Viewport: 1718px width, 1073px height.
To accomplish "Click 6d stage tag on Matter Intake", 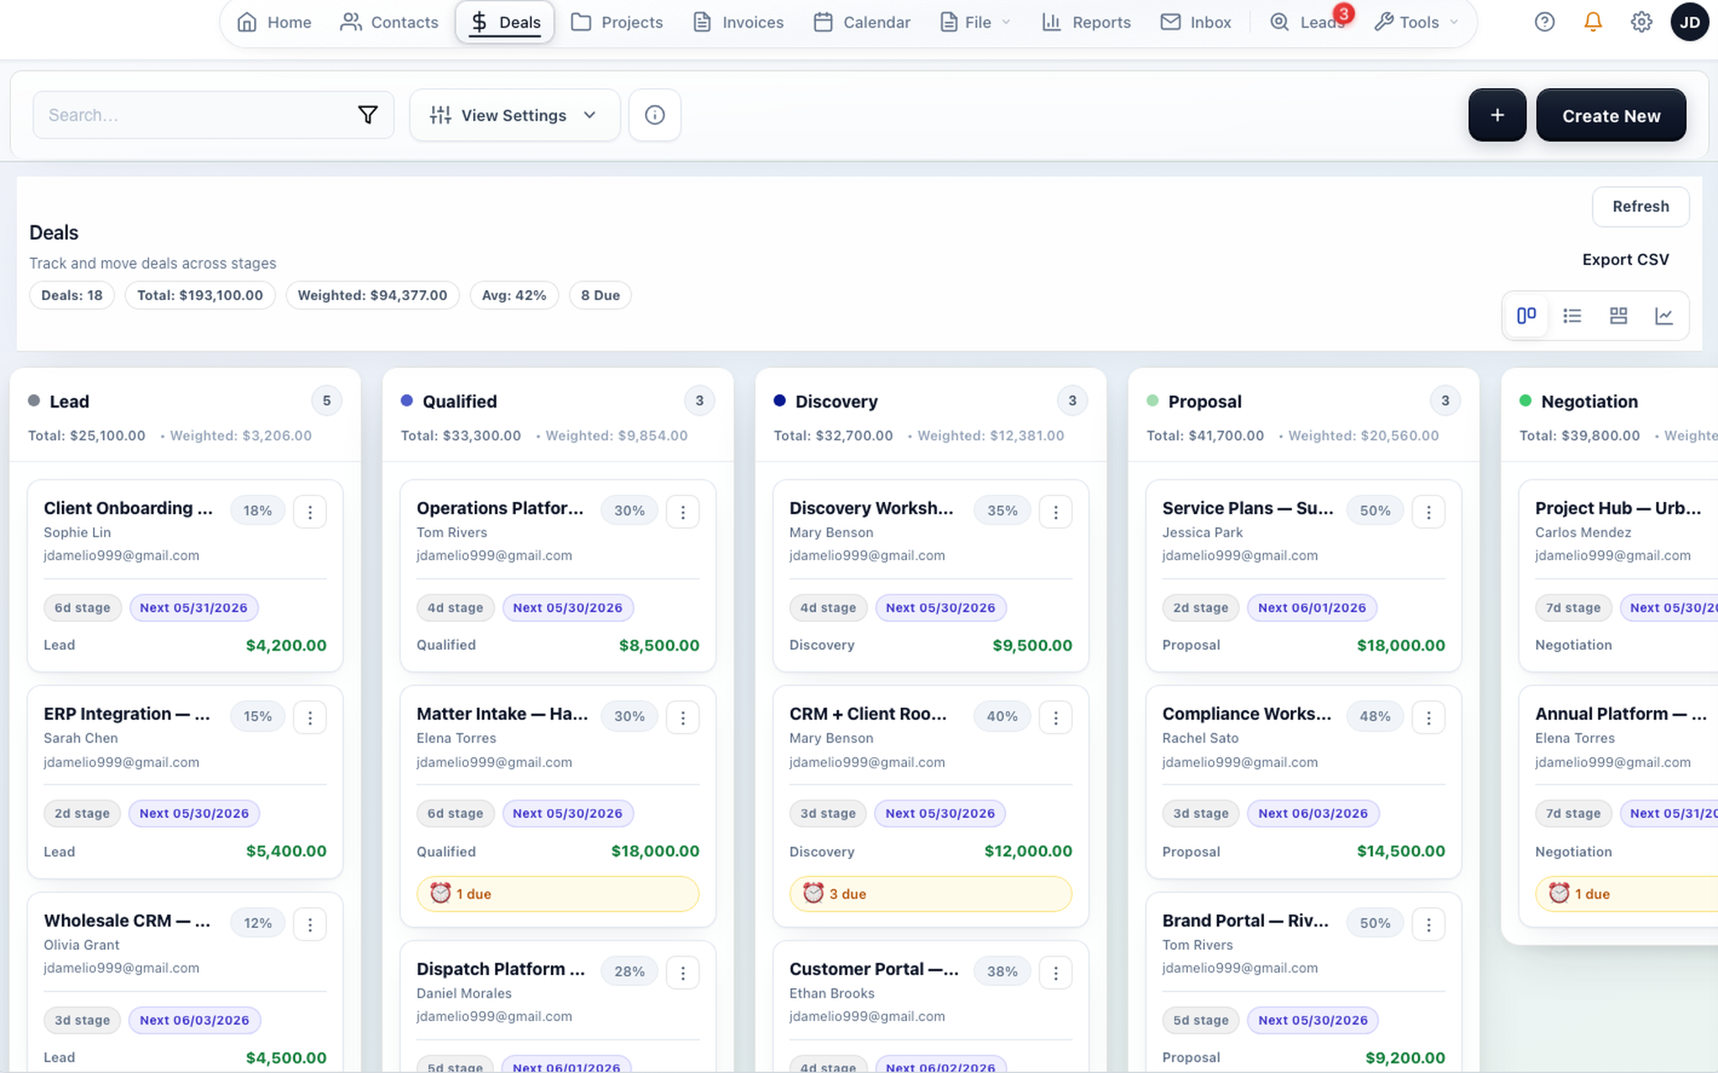I will [456, 813].
